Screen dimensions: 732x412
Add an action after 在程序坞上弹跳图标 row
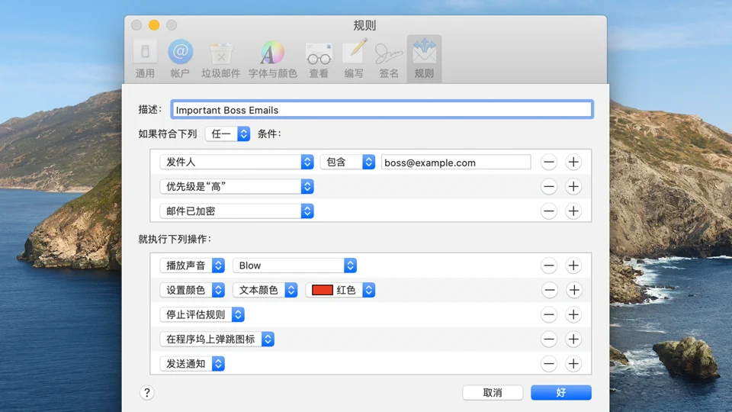click(573, 339)
